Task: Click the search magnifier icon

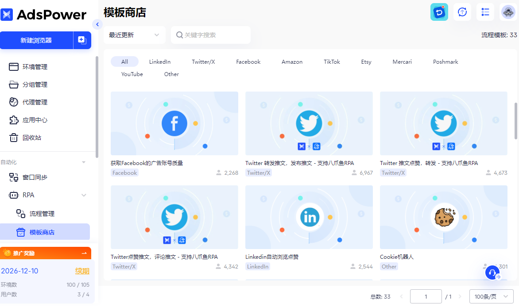Action: point(179,35)
